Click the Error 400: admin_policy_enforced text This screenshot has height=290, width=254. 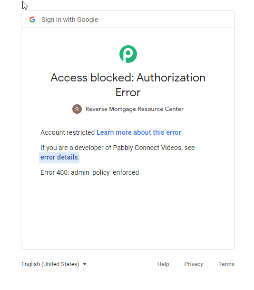89,172
